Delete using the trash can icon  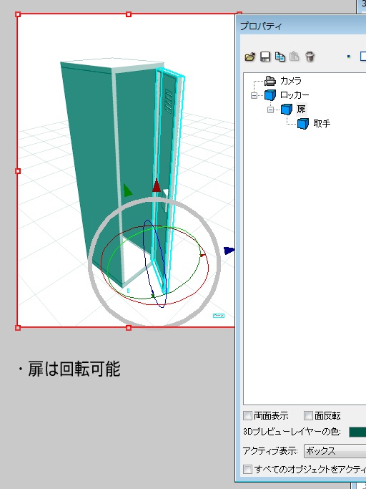[x=310, y=57]
